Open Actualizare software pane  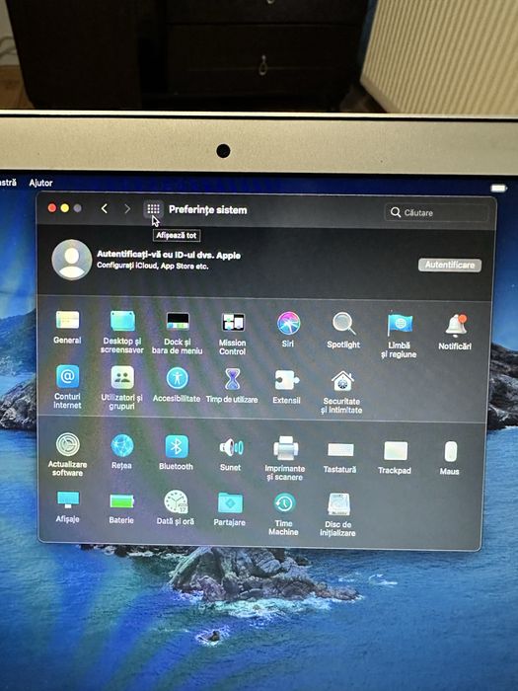point(67,454)
